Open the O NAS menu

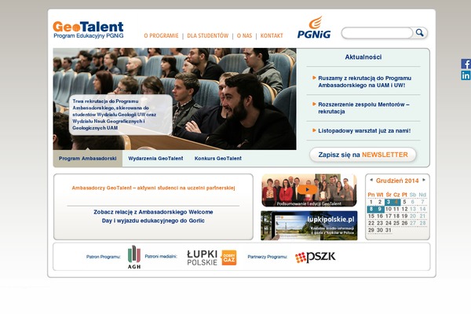(x=244, y=35)
